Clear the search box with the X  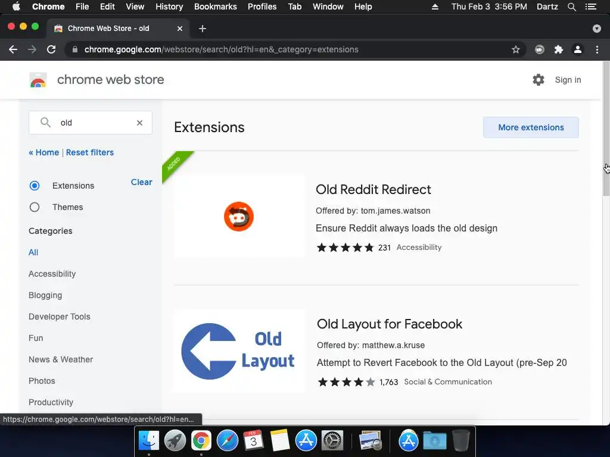click(x=139, y=123)
